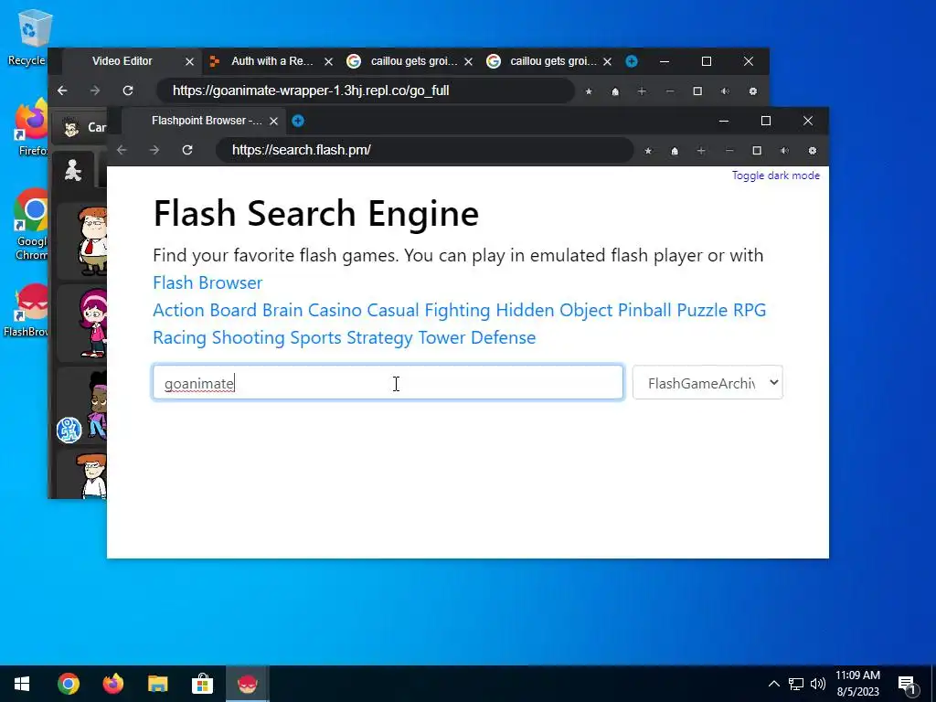Click the gear icon in the Video Editor window toolbar
This screenshot has height=702, width=936.
tap(753, 91)
